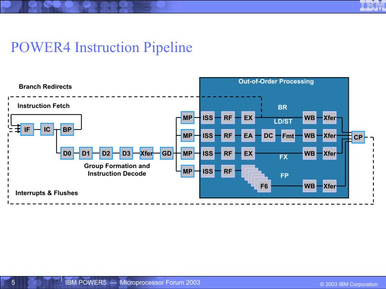Click the D3 decode stage box

[x=126, y=153]
